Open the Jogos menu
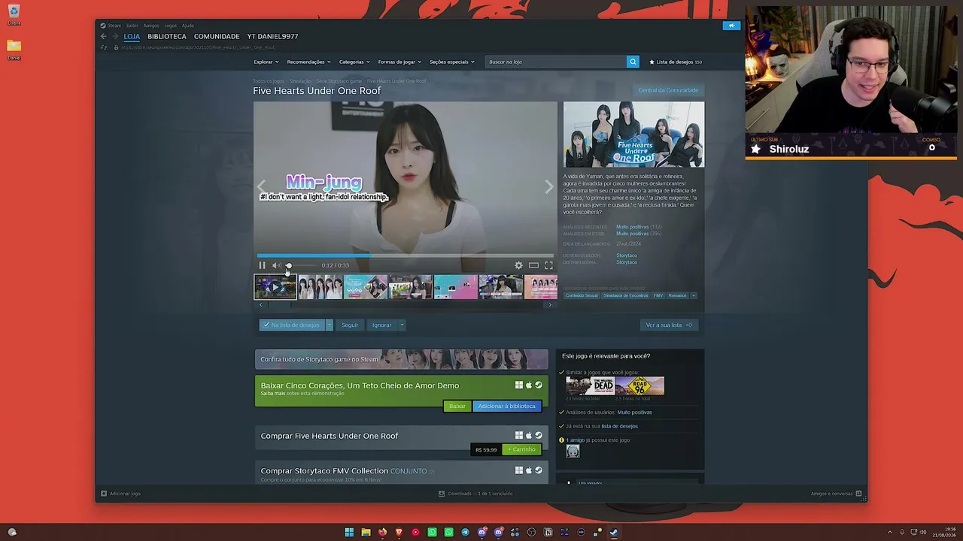 (x=171, y=26)
